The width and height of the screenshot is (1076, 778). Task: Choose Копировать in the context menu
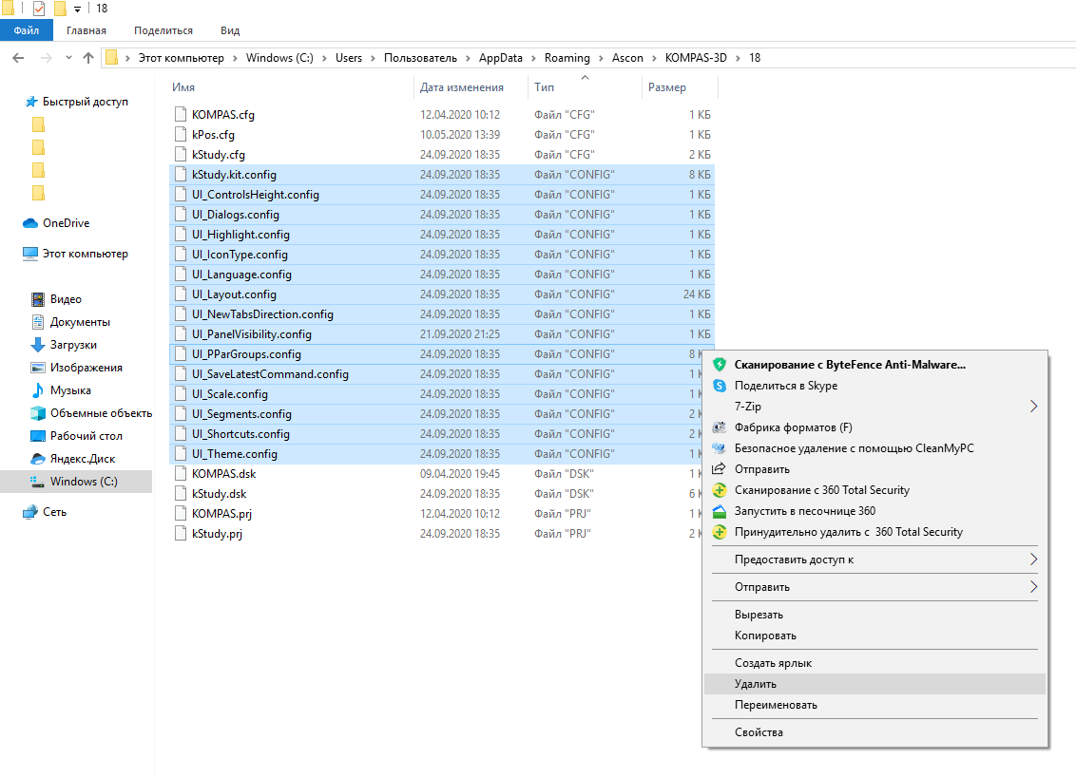coord(874,636)
